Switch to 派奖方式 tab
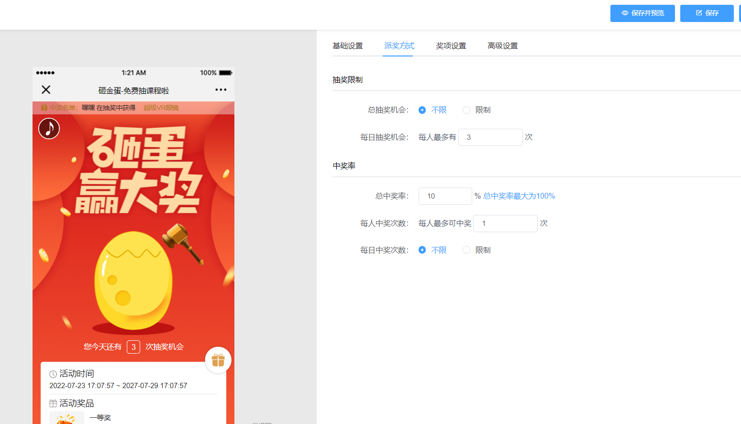This screenshot has width=741, height=424. (x=399, y=46)
